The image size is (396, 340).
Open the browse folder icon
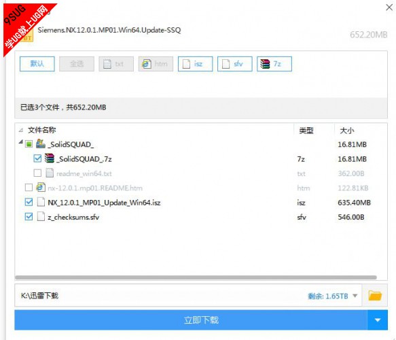pos(375,296)
